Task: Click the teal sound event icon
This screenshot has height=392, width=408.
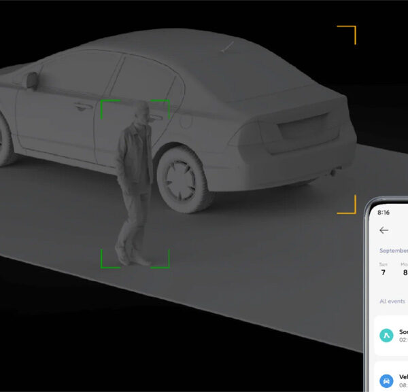Action: (x=386, y=335)
